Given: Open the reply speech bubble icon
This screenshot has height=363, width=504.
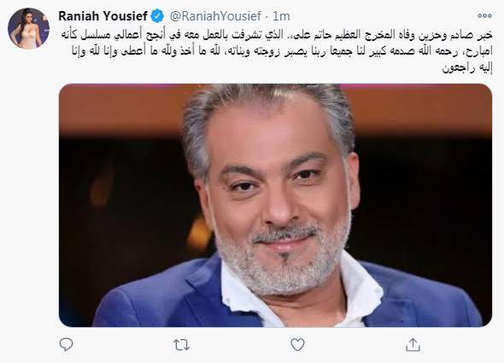Looking at the screenshot, I should [x=67, y=345].
